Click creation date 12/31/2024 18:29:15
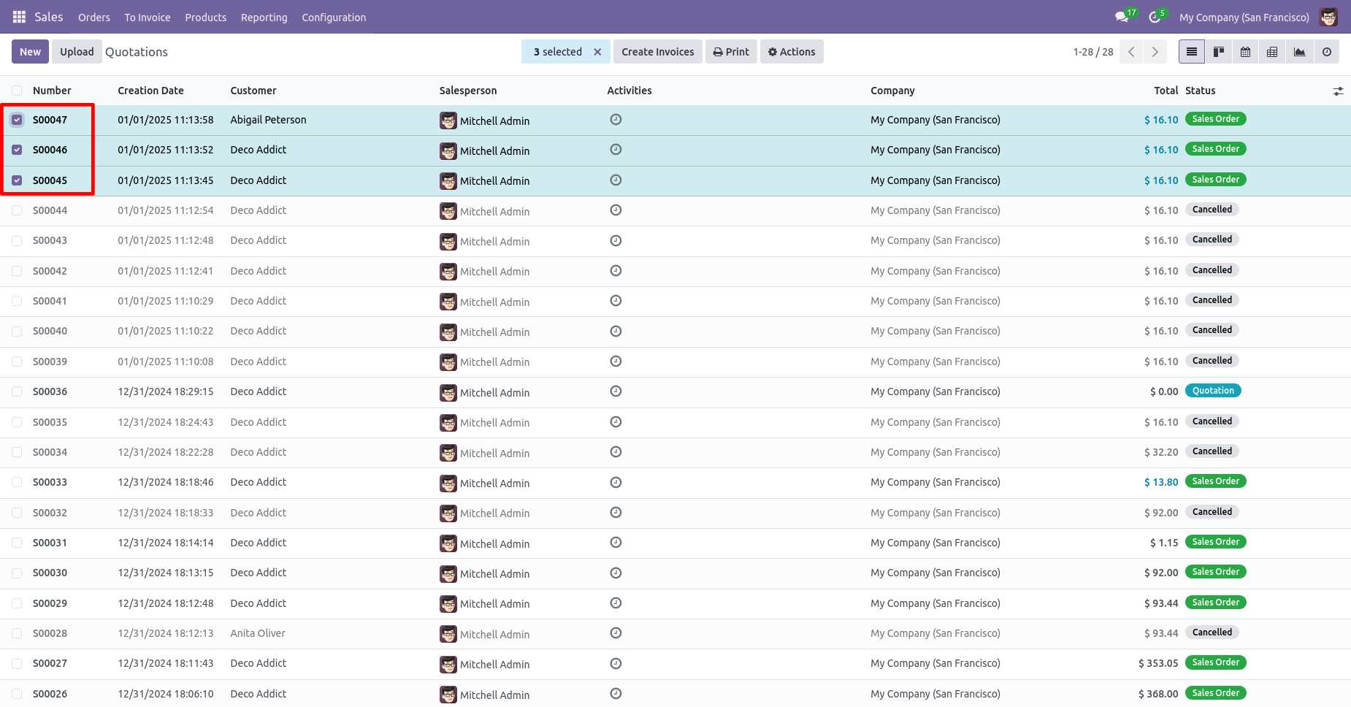 coord(166,391)
